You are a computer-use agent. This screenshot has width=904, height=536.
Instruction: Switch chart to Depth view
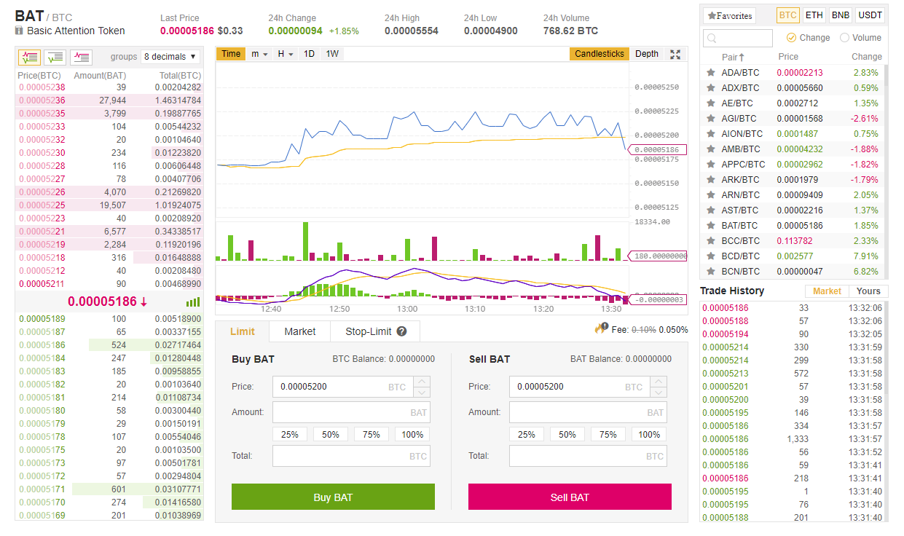[647, 54]
